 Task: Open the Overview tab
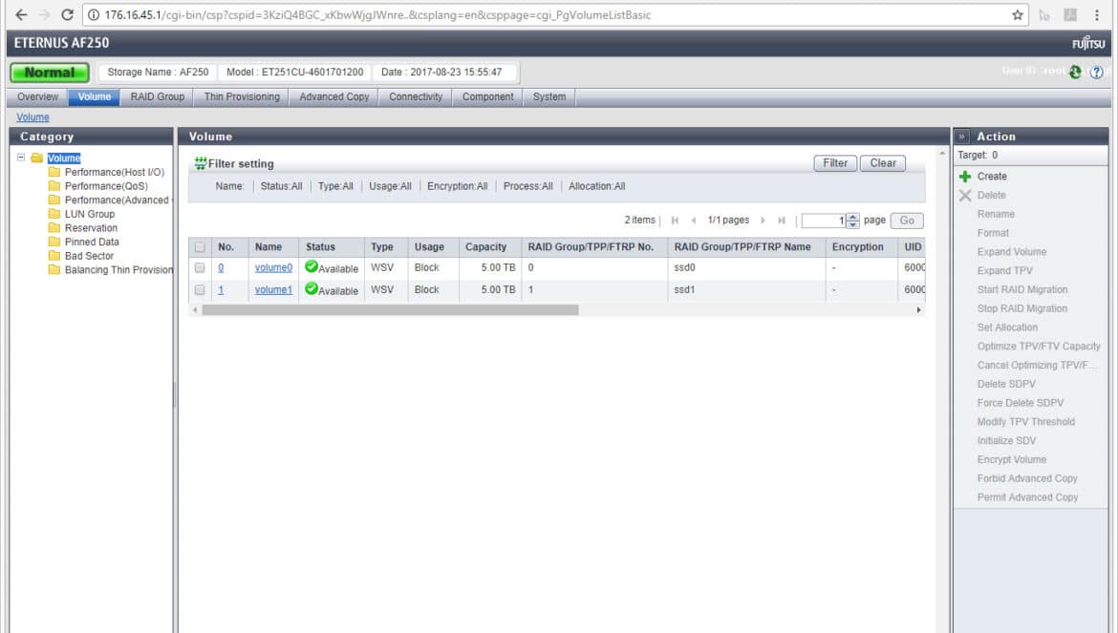(x=38, y=96)
